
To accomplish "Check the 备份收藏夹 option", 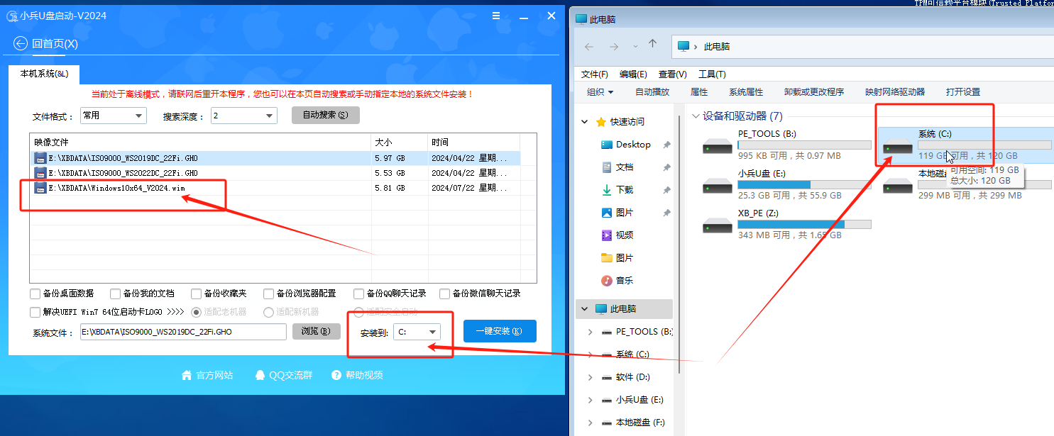I will 196,294.
